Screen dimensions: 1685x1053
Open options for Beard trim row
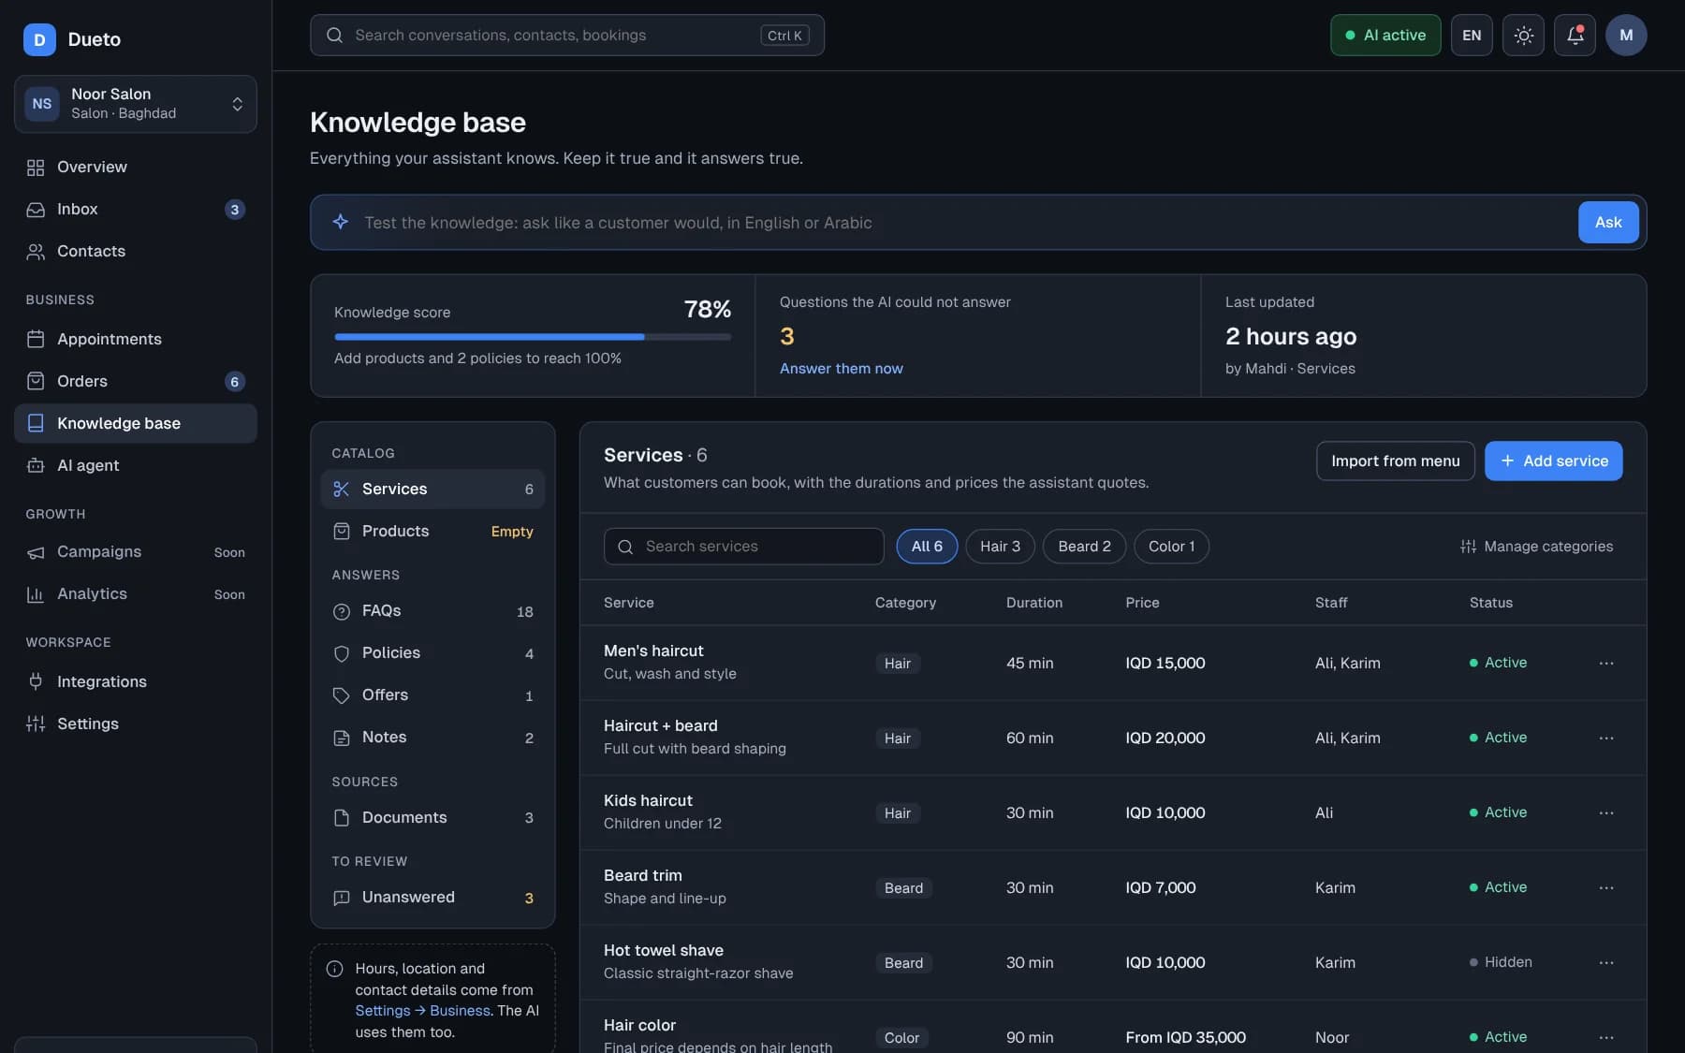pyautogui.click(x=1606, y=887)
